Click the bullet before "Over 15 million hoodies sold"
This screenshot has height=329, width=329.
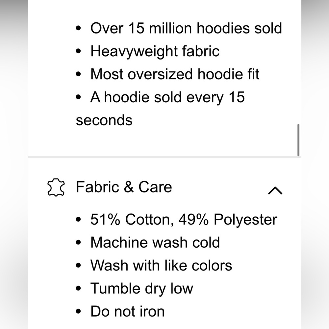click(78, 29)
